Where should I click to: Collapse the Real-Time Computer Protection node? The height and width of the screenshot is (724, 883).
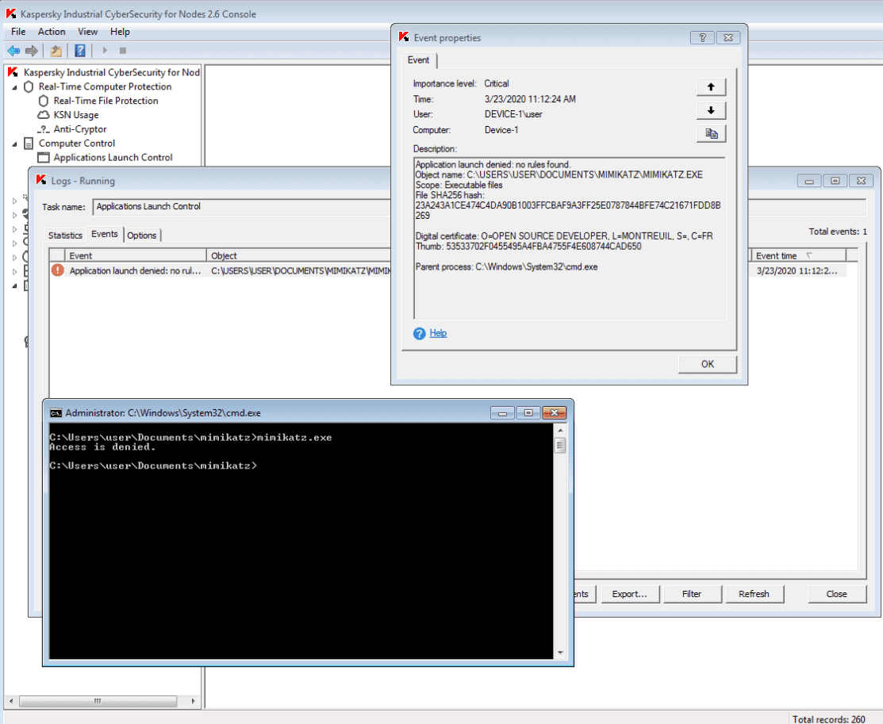(x=14, y=87)
